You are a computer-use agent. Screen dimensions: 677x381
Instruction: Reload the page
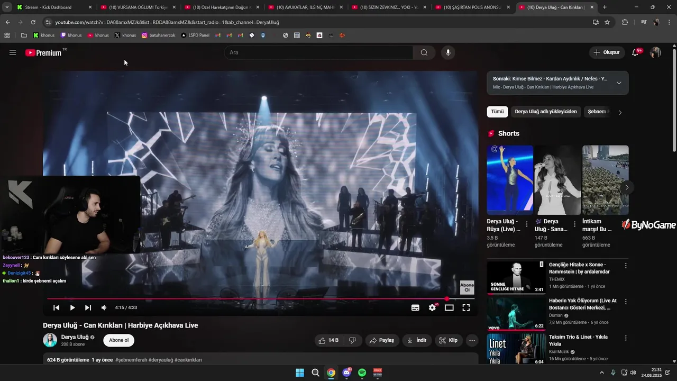[x=33, y=22]
